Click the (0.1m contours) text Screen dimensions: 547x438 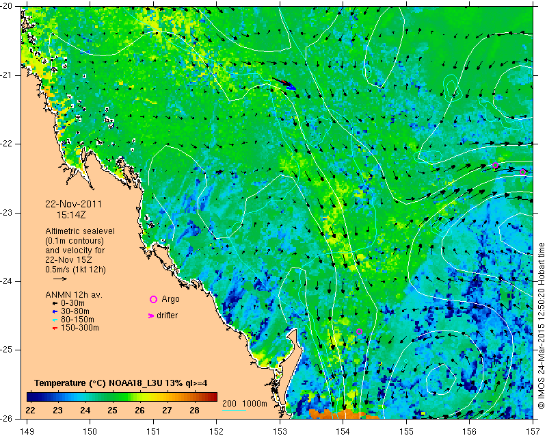pyautogui.click(x=75, y=241)
